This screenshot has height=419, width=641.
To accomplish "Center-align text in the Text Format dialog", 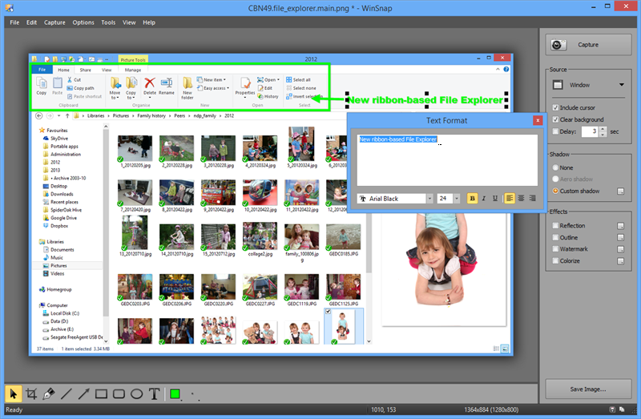I will point(521,198).
